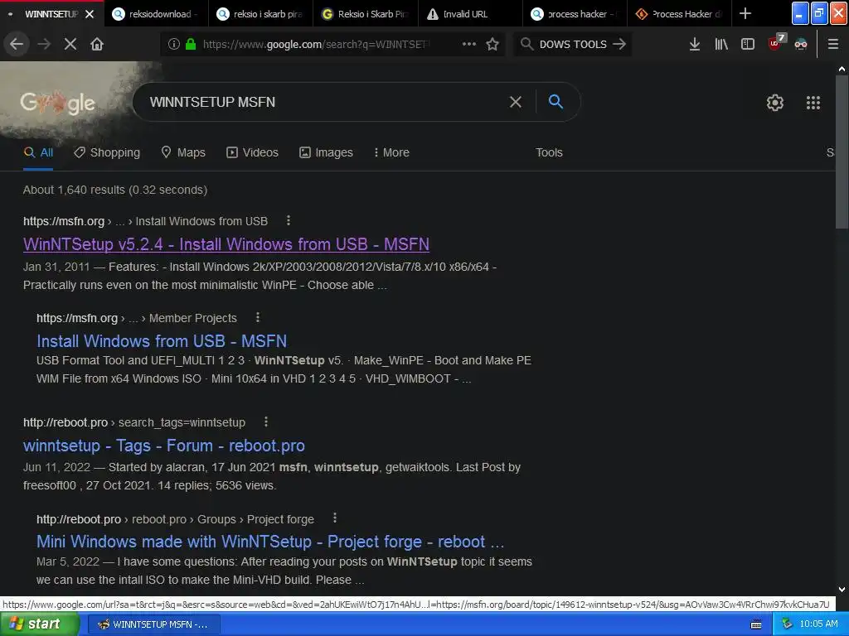Open the Google apps grid
The width and height of the screenshot is (849, 636).
tap(813, 103)
